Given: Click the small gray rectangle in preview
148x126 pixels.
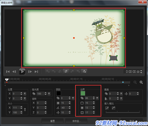Looking at the screenshot, I should [x=113, y=58].
